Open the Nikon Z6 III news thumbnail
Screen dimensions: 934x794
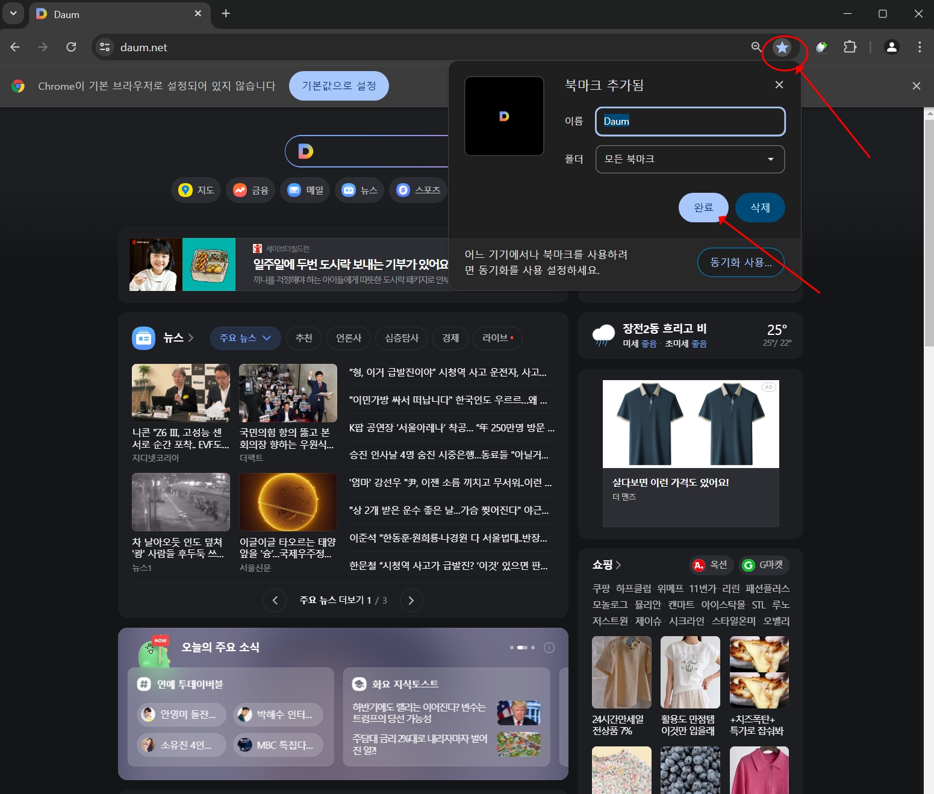pyautogui.click(x=181, y=393)
